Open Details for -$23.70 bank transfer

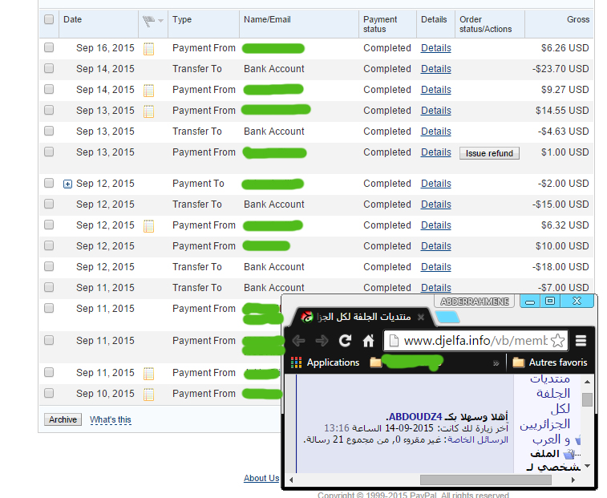[x=436, y=69]
